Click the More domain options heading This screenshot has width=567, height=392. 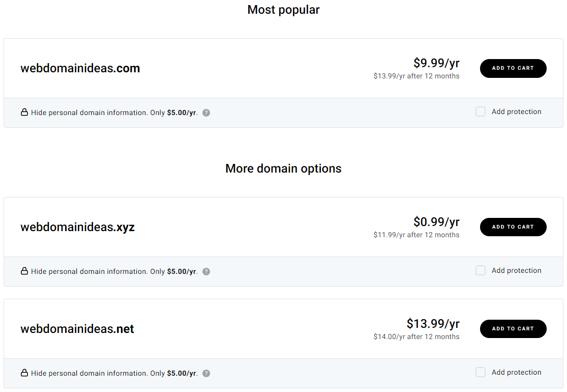click(283, 169)
